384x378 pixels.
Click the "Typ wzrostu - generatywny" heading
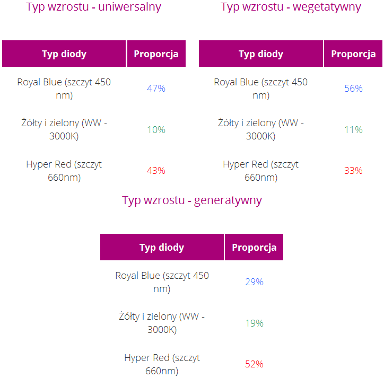pos(192,200)
